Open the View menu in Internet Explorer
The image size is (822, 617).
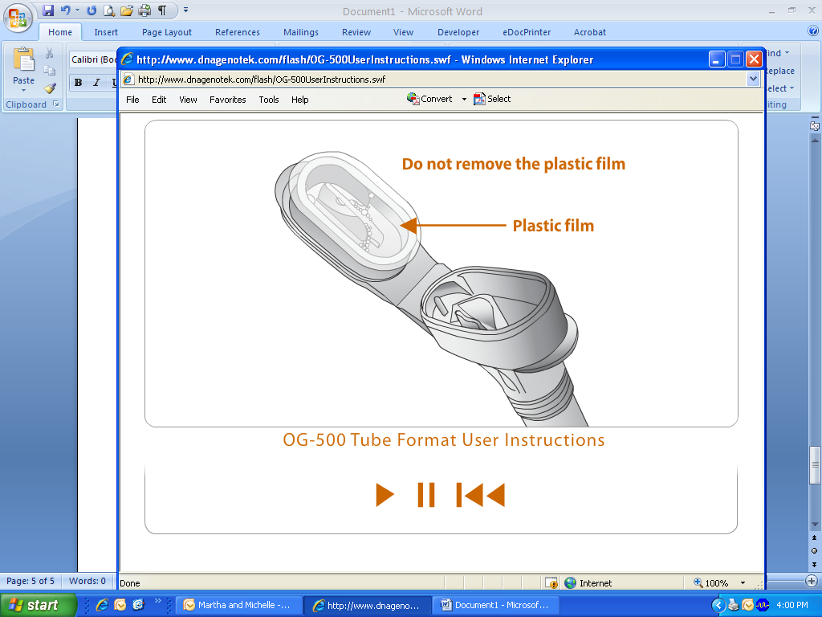(188, 100)
